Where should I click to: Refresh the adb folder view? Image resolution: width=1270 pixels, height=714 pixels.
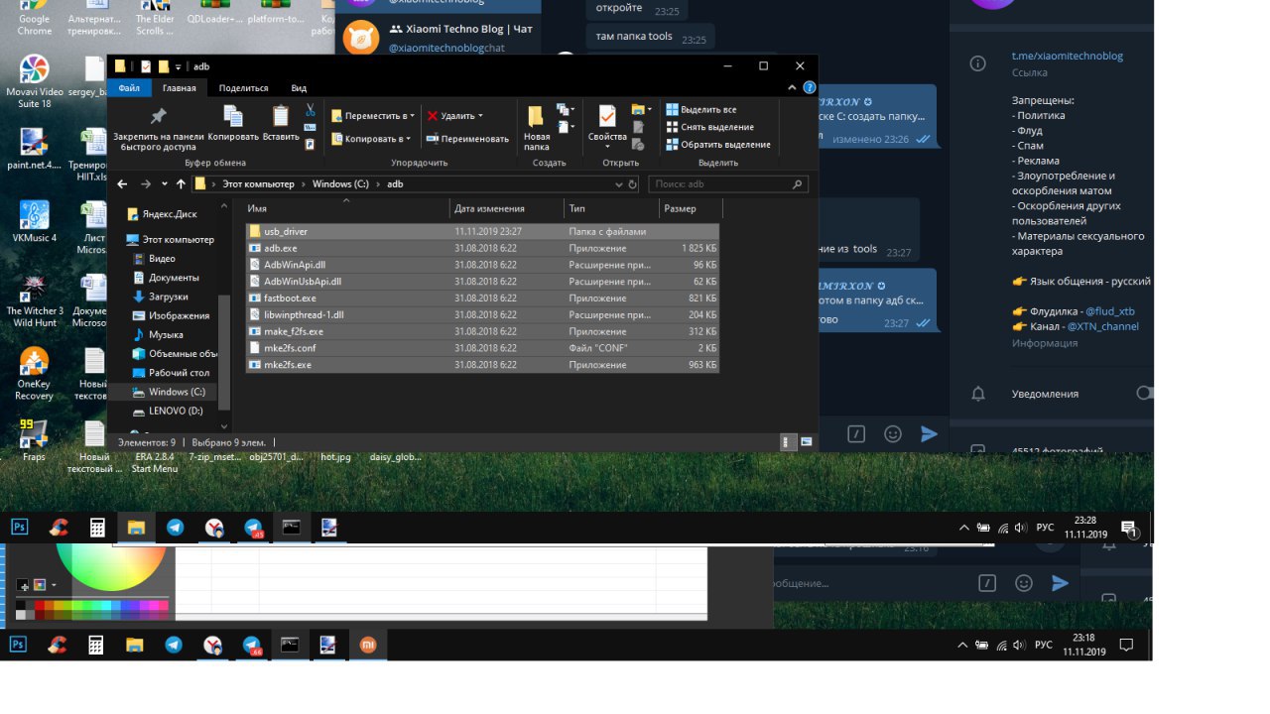pos(633,184)
